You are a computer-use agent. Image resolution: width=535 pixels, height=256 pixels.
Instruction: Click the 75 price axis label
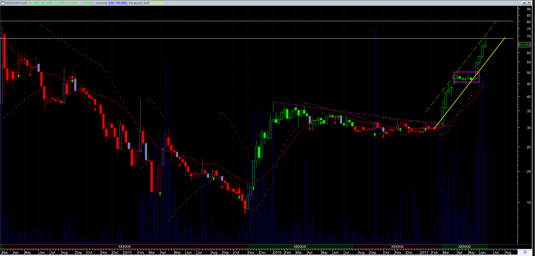coord(529,29)
